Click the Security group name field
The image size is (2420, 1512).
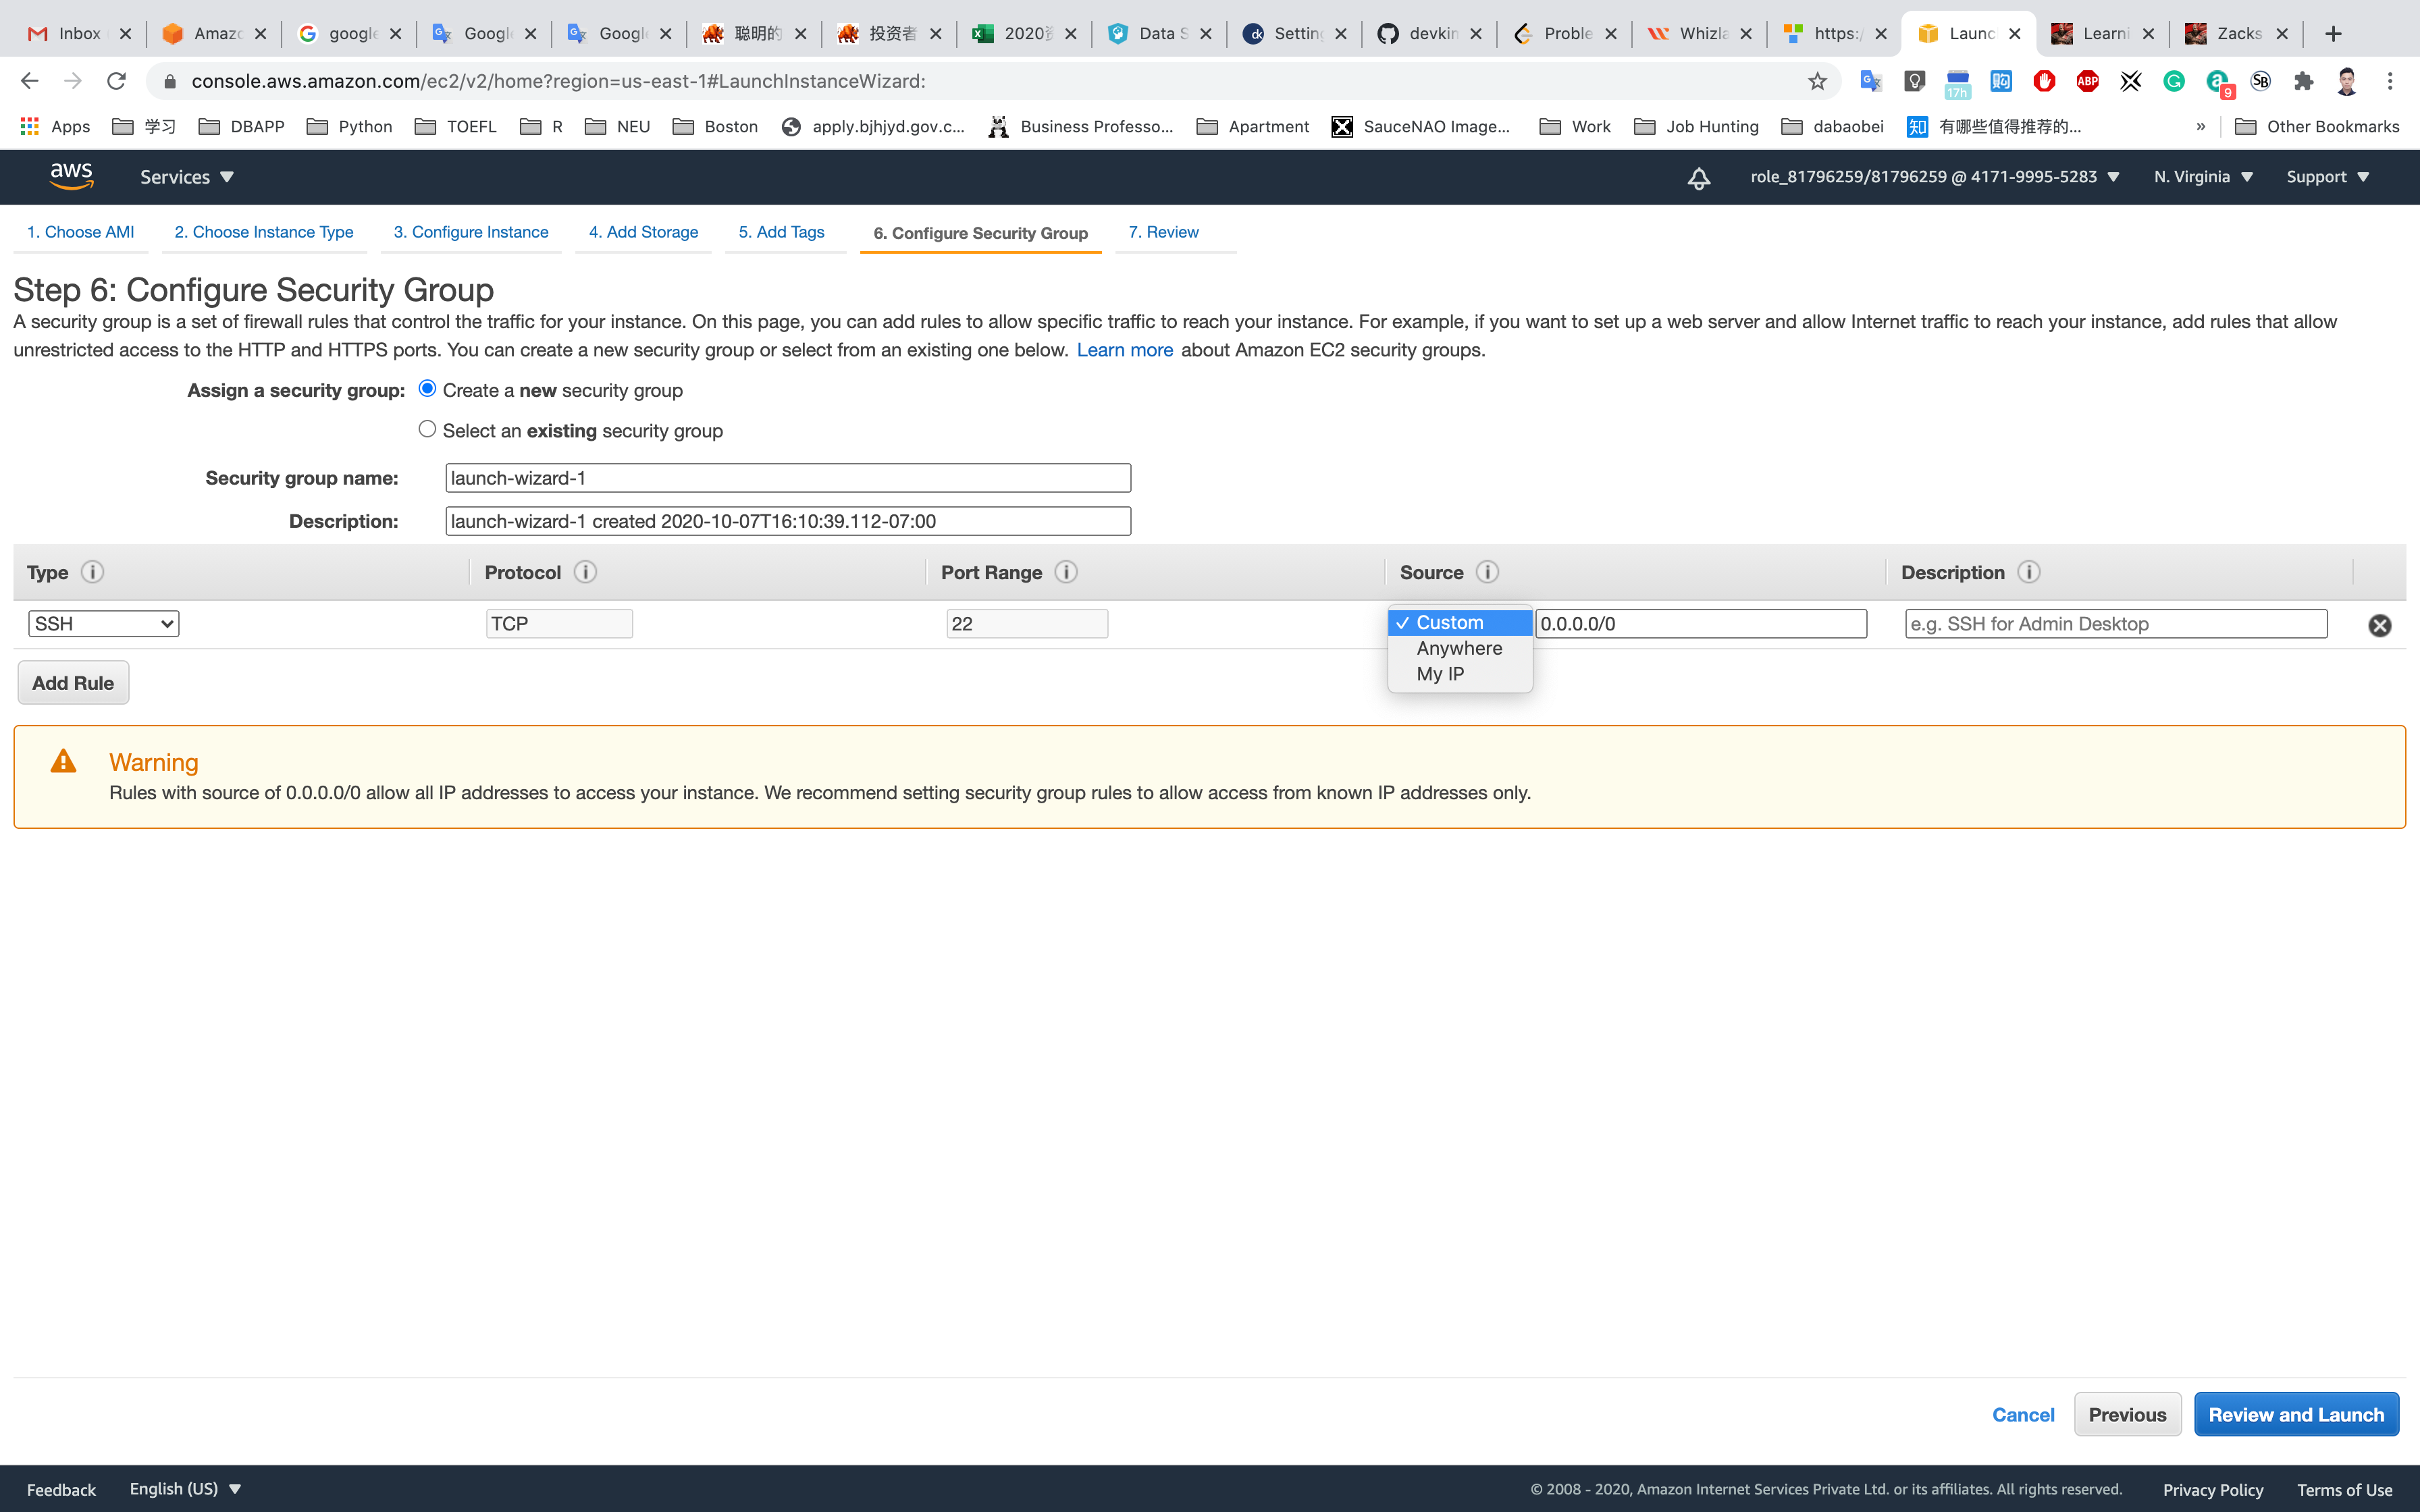tap(787, 478)
